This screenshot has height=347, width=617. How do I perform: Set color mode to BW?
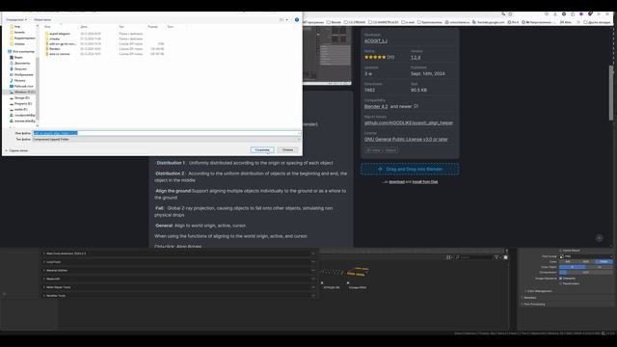point(568,261)
